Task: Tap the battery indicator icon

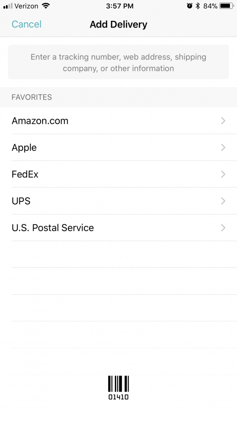Action: tap(227, 6)
